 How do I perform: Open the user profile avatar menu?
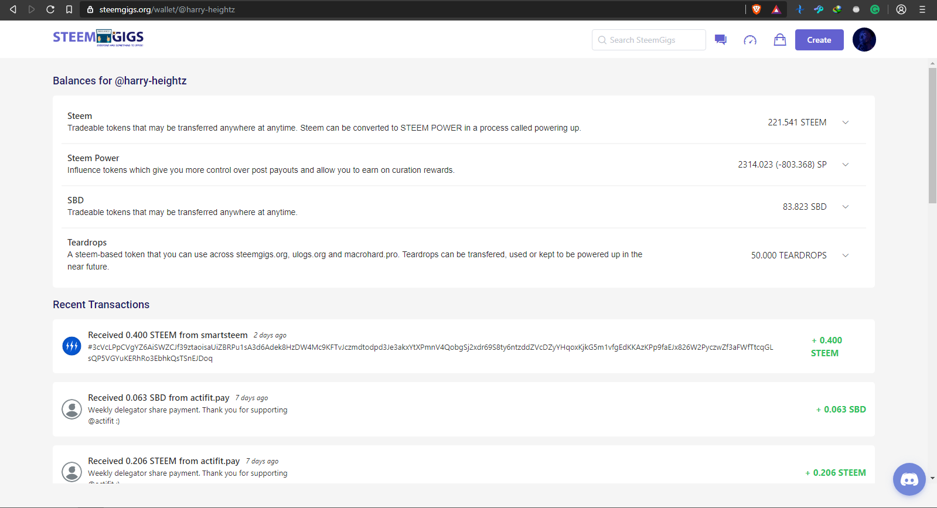click(864, 40)
